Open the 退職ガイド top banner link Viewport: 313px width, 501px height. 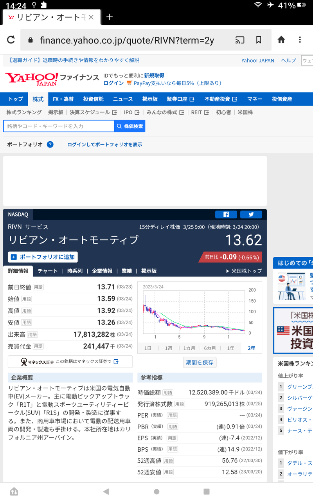point(73,60)
